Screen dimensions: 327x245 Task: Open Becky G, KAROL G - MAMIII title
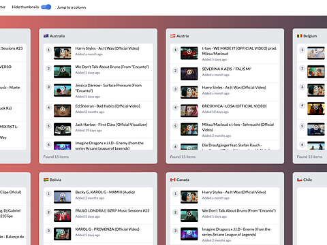[105, 192]
